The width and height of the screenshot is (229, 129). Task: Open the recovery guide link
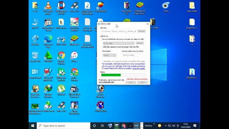click(x=139, y=68)
